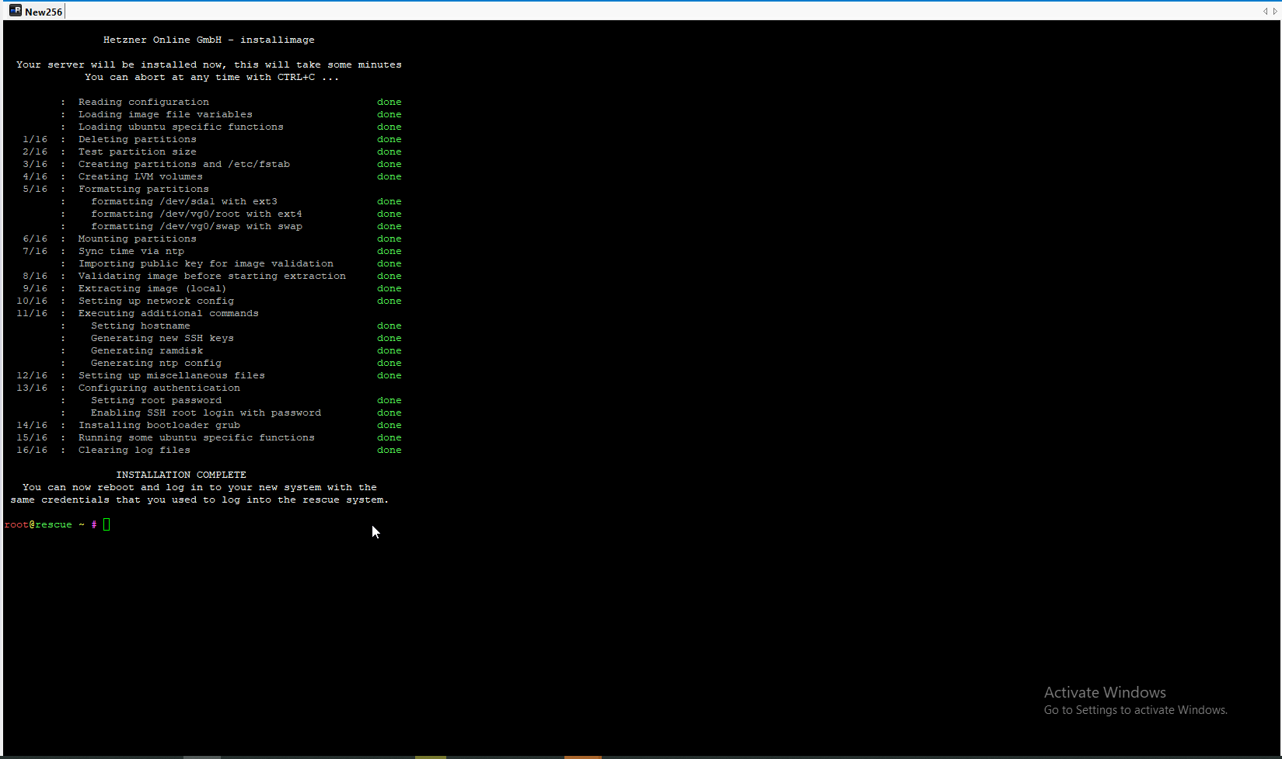The width and height of the screenshot is (1282, 759).
Task: Click 'Importing public key for image validation'
Action: pos(206,263)
